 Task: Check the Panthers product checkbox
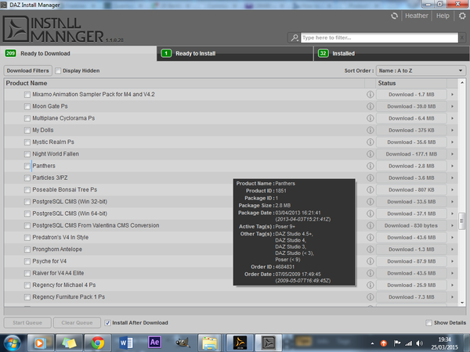[27, 166]
